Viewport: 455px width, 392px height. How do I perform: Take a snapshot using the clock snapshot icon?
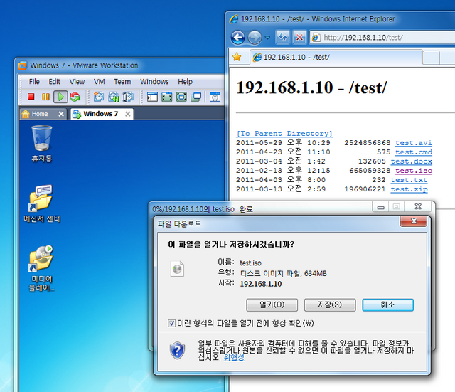pos(99,97)
